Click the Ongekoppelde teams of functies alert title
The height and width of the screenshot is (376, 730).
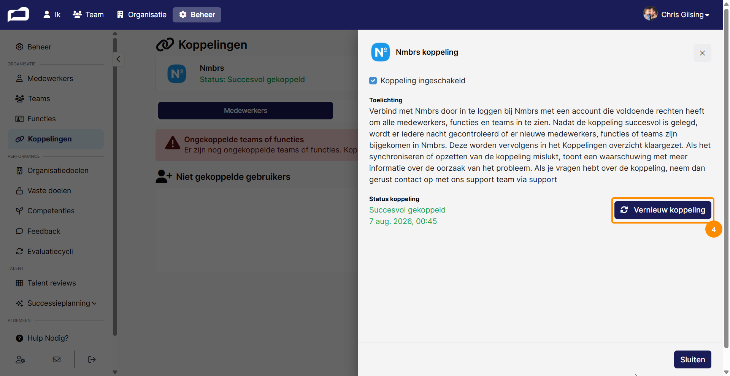pos(244,140)
